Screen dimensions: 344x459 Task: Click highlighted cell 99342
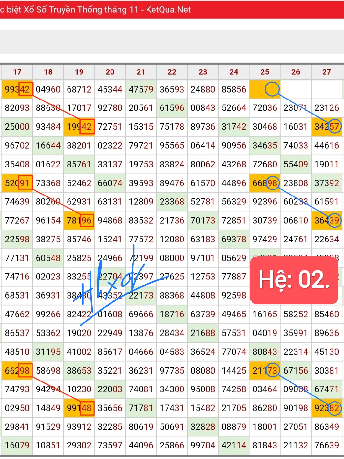point(17,89)
